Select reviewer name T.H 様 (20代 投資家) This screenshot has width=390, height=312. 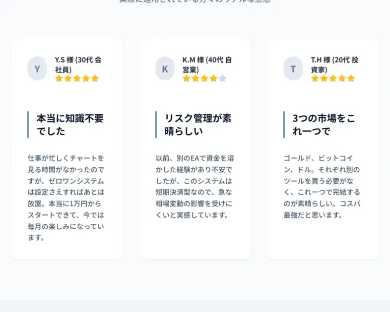pyautogui.click(x=335, y=64)
